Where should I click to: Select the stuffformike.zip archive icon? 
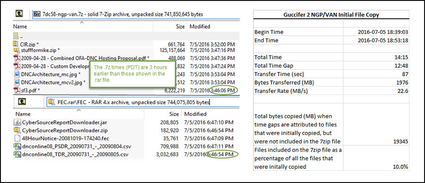pos(16,50)
